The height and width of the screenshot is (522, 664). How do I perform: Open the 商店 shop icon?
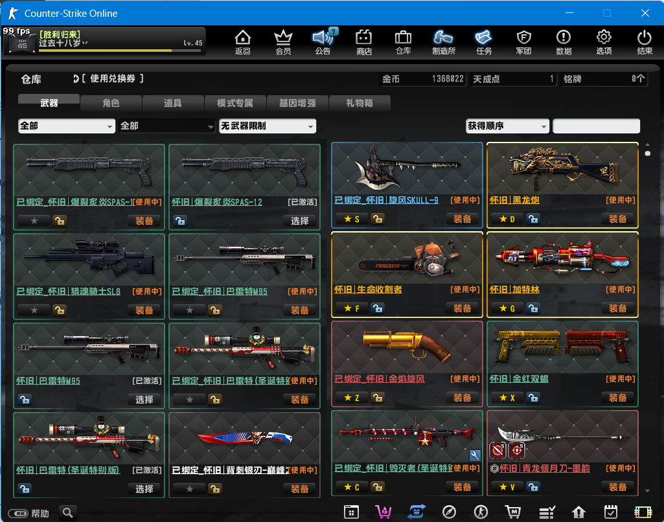click(364, 42)
